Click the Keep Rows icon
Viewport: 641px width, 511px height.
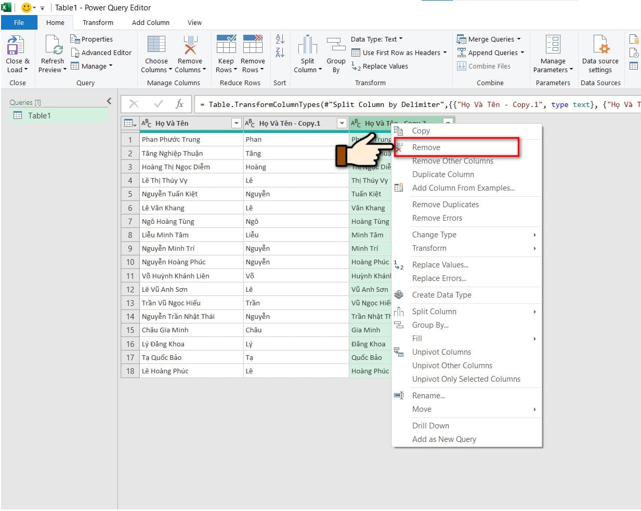click(226, 44)
